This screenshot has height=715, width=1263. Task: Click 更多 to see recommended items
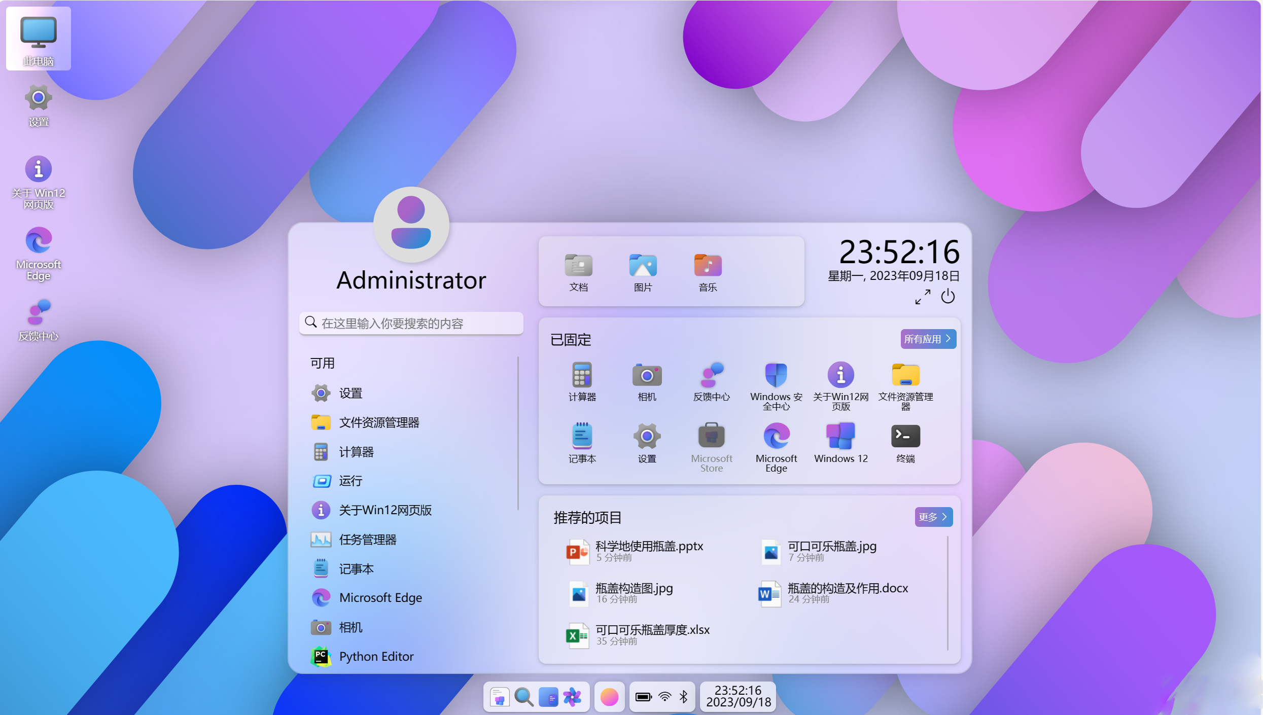coord(933,517)
